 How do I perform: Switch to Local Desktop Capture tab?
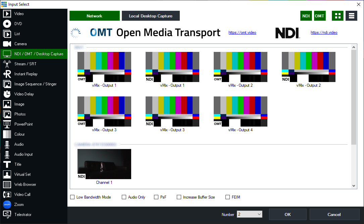point(151,16)
